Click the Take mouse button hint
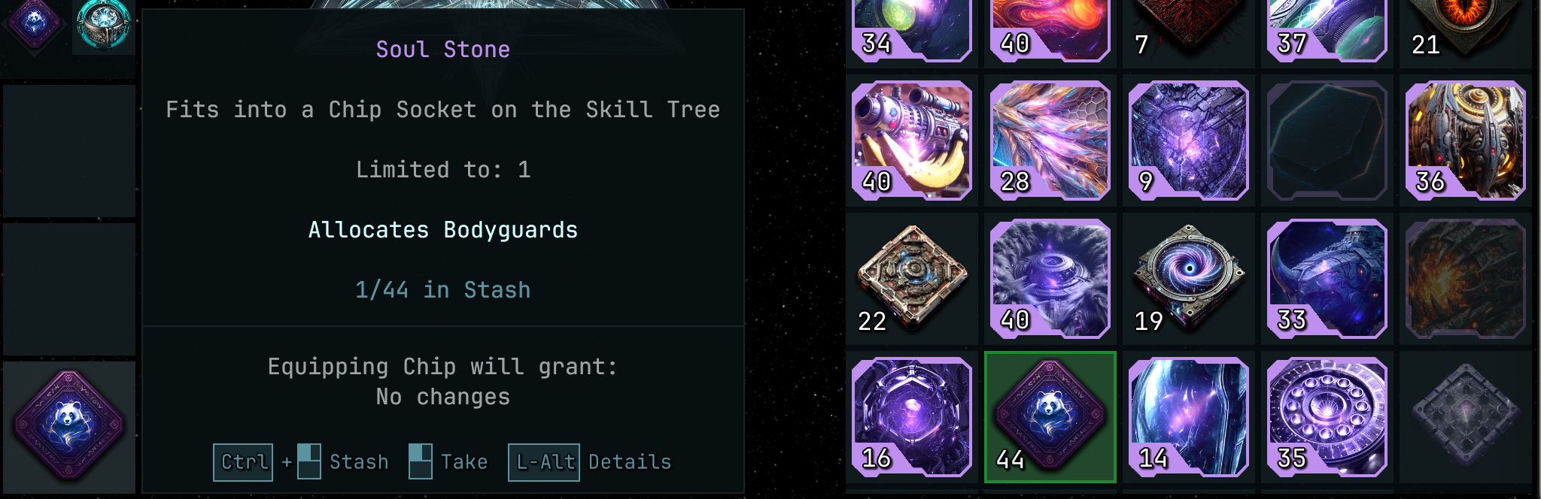 tap(448, 461)
